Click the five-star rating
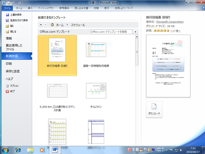This screenshot has height=154, width=205. [161, 31]
